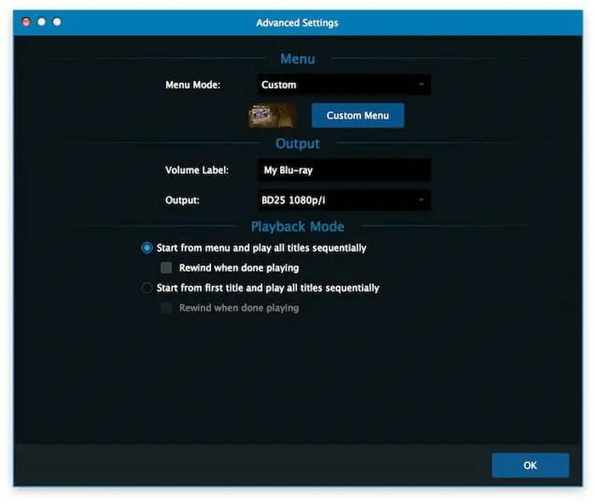Viewport: 596px width, 503px height.
Task: Select the menu preview thumbnail image
Action: [272, 116]
